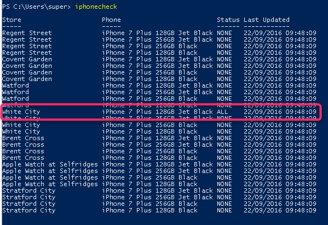Click the PS C:\Users\super prompt text
Viewport: 328px width, 225px height.
click(36, 7)
